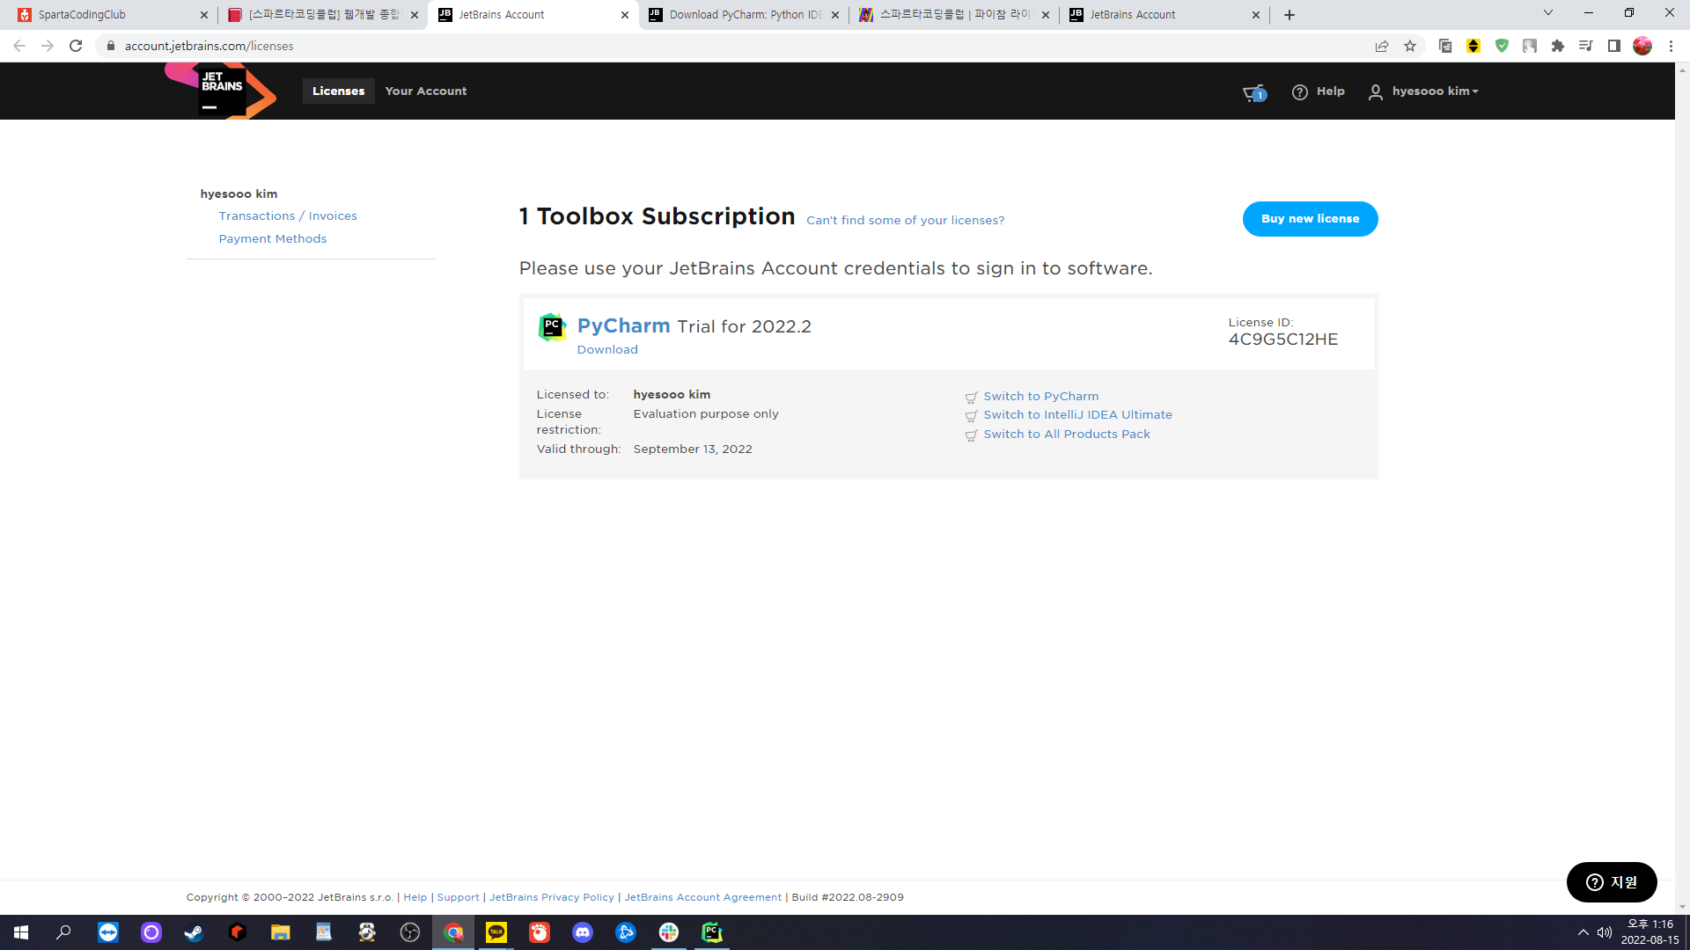Open the Help link in the footer
The width and height of the screenshot is (1690, 950).
pyautogui.click(x=415, y=898)
